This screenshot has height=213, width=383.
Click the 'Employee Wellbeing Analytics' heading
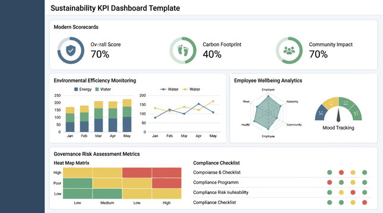click(268, 80)
